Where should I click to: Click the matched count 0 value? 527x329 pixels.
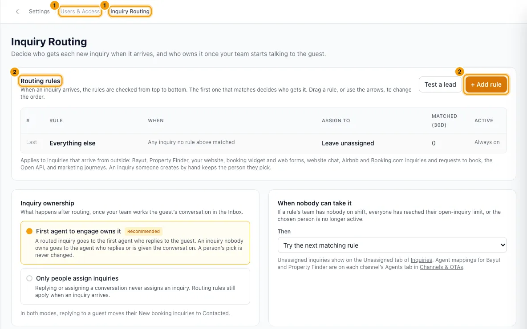tap(434, 143)
